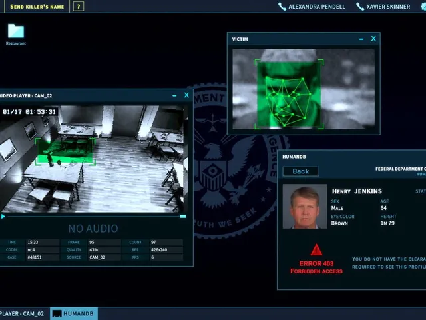Open the Restaurant folder icon

(16, 31)
